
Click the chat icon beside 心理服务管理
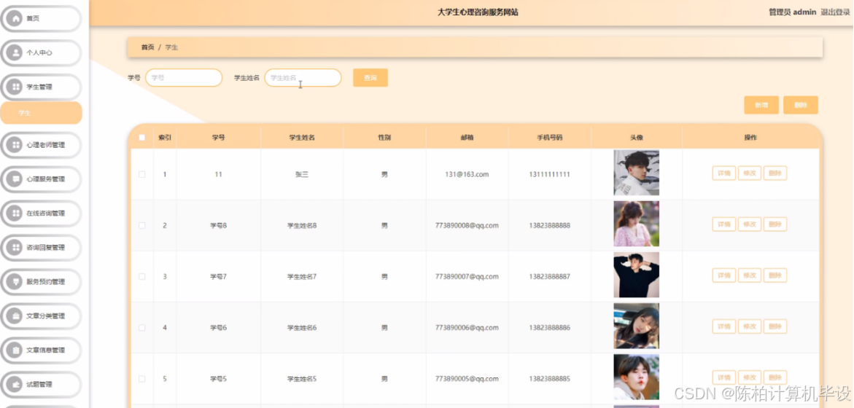tap(15, 179)
